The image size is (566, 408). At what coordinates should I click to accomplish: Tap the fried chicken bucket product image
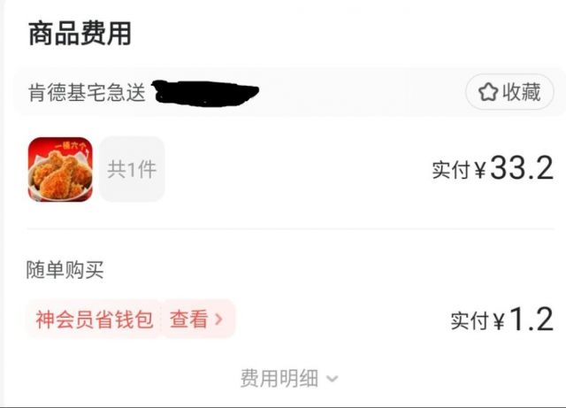[x=60, y=169]
